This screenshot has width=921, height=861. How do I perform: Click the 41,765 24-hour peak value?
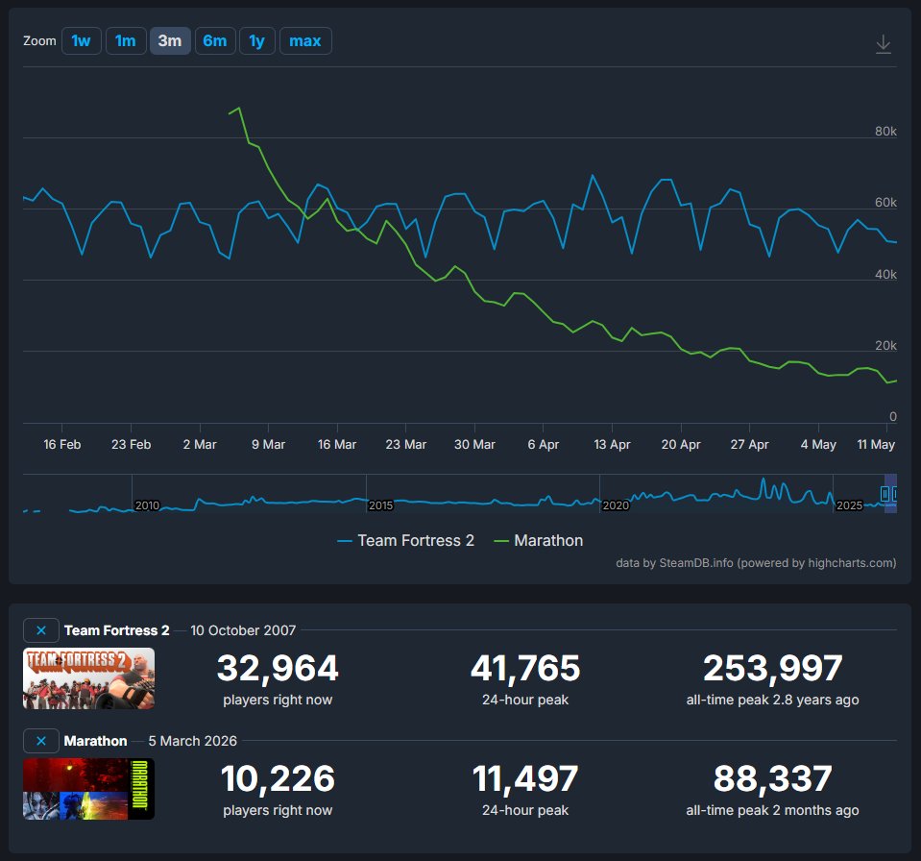click(525, 668)
